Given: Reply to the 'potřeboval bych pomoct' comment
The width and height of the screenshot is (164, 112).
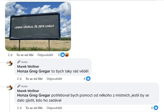Looking at the screenshot, I should click(x=54, y=108).
